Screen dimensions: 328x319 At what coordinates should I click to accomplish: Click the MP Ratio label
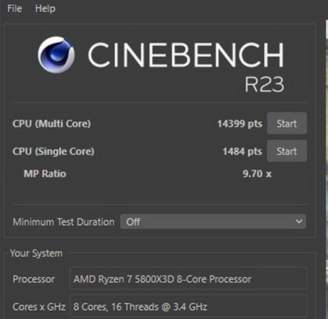point(45,174)
